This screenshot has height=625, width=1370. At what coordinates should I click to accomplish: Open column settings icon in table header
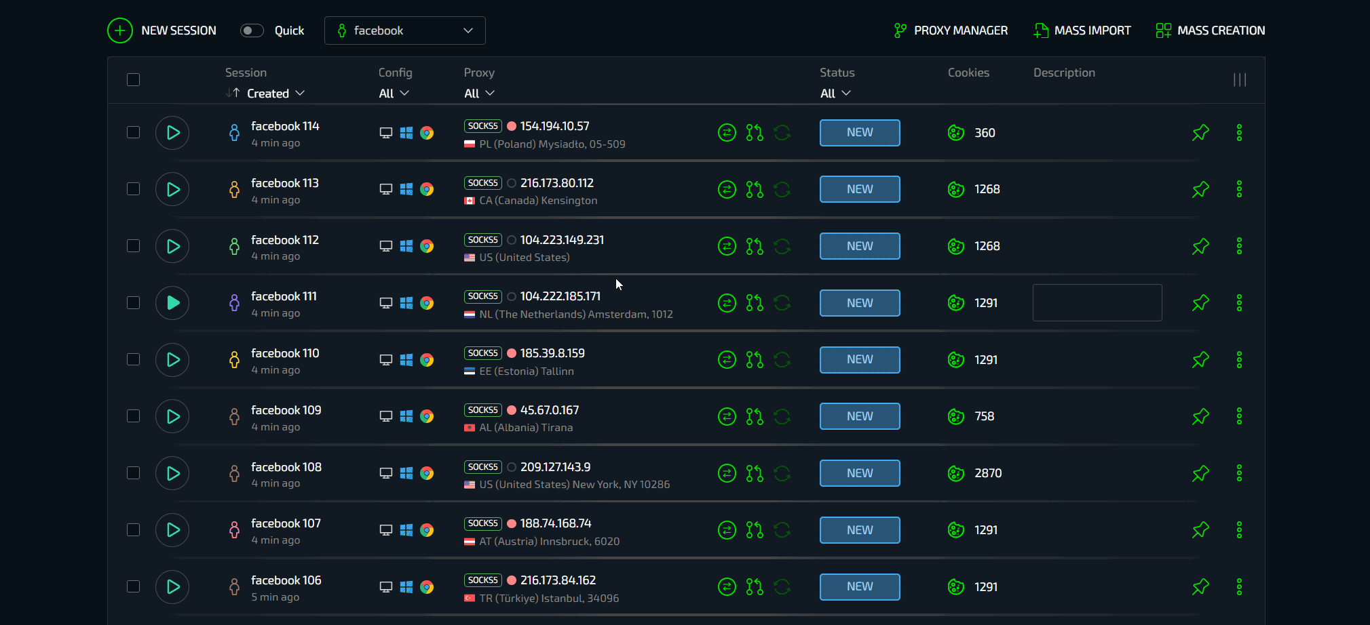pyautogui.click(x=1240, y=80)
